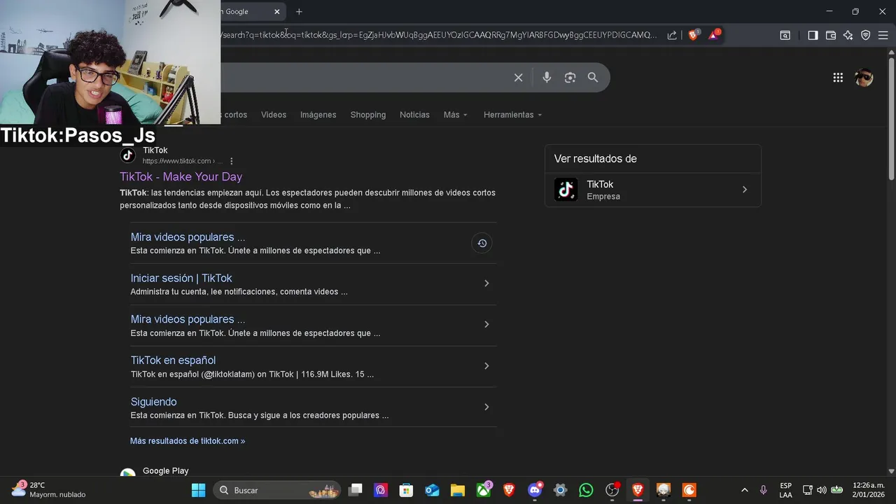Open WhatsApp from the taskbar
This screenshot has width=896, height=504.
tap(586, 490)
